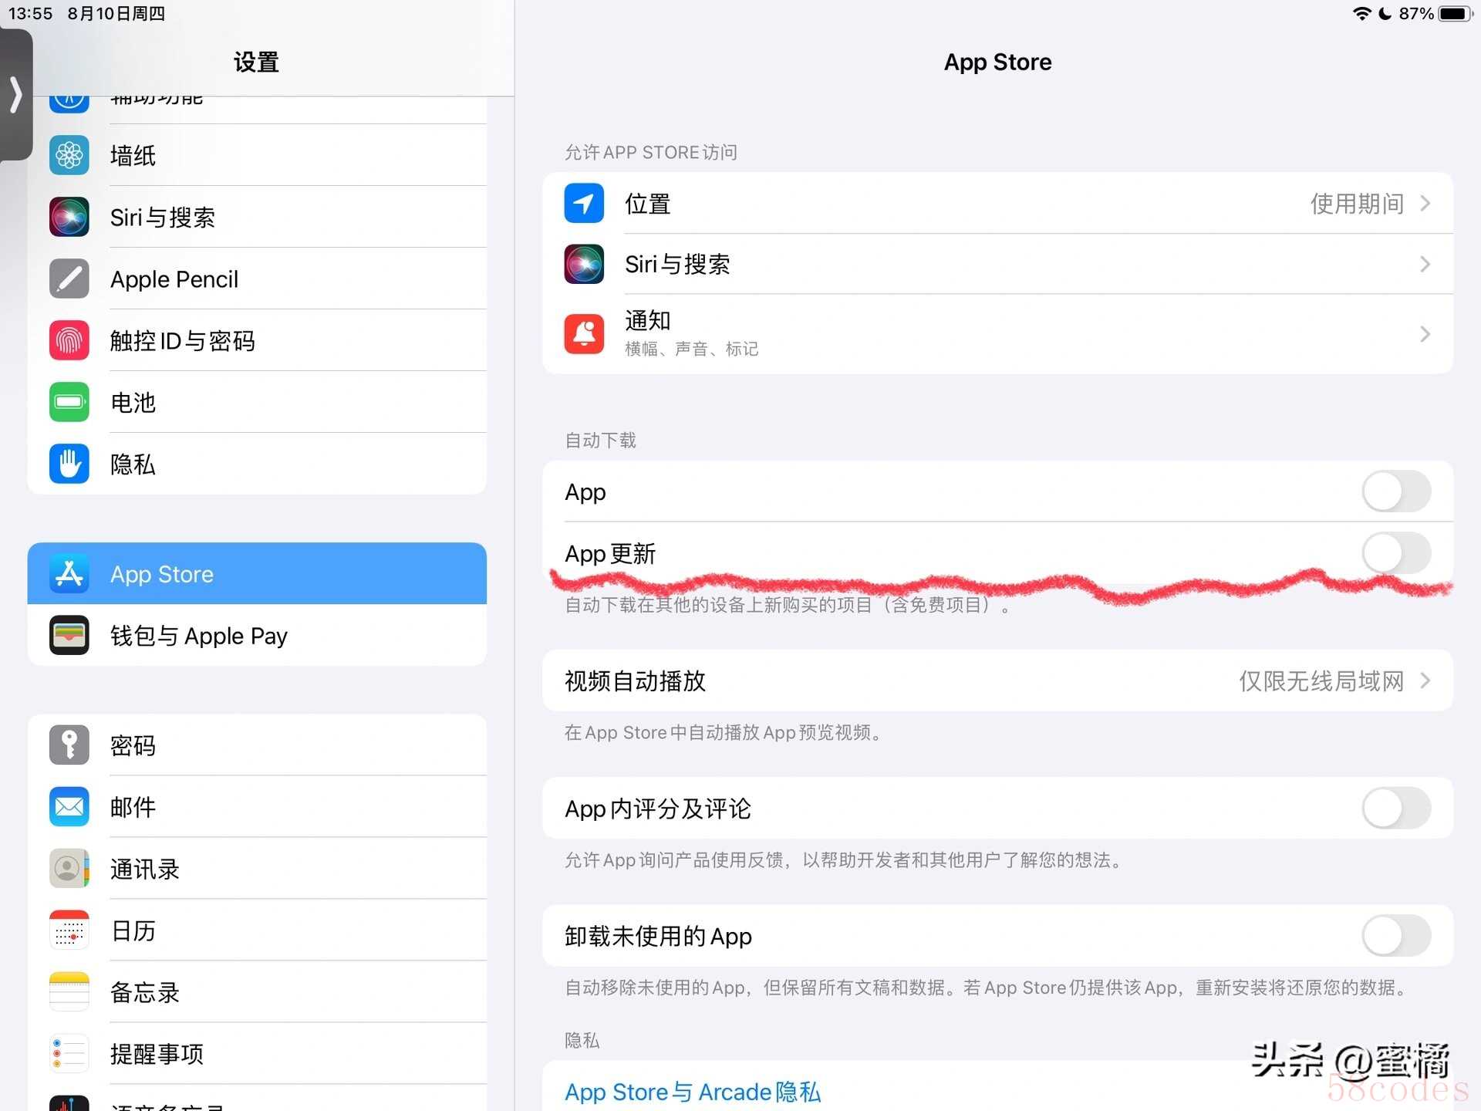This screenshot has width=1481, height=1111.
Task: Select Apple Pencil settings row
Action: click(257, 279)
